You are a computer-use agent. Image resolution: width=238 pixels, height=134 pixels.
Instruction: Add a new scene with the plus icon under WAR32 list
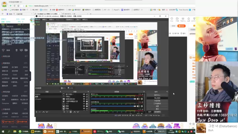36,112
